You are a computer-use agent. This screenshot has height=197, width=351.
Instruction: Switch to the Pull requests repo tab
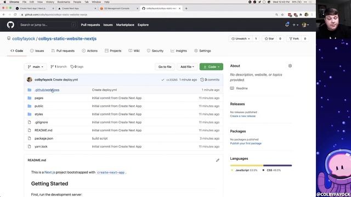[x=63, y=51]
